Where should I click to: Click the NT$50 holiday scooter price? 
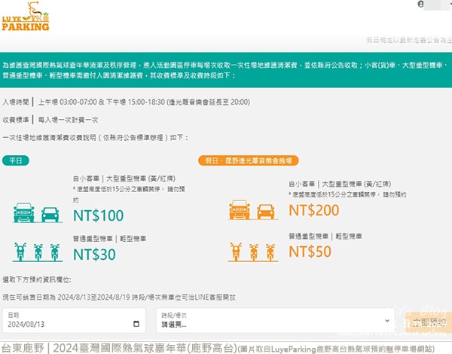[x=310, y=252]
